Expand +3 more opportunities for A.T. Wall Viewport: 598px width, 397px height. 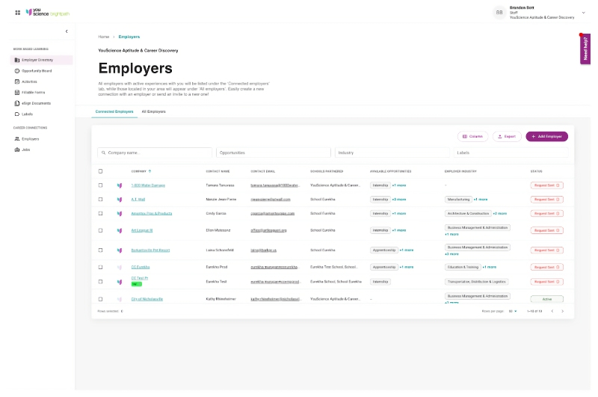[399, 200]
